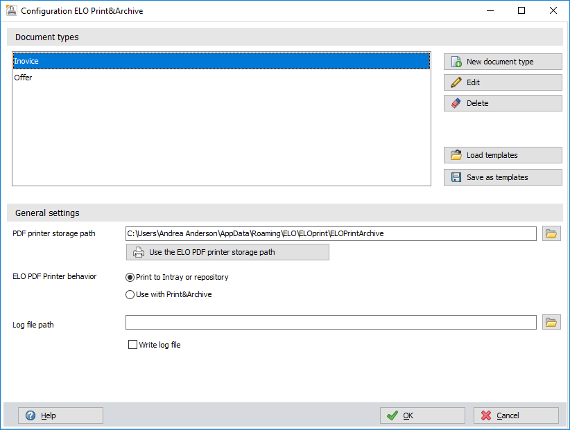Open Help
This screenshot has height=430, width=570.
pyautogui.click(x=60, y=415)
